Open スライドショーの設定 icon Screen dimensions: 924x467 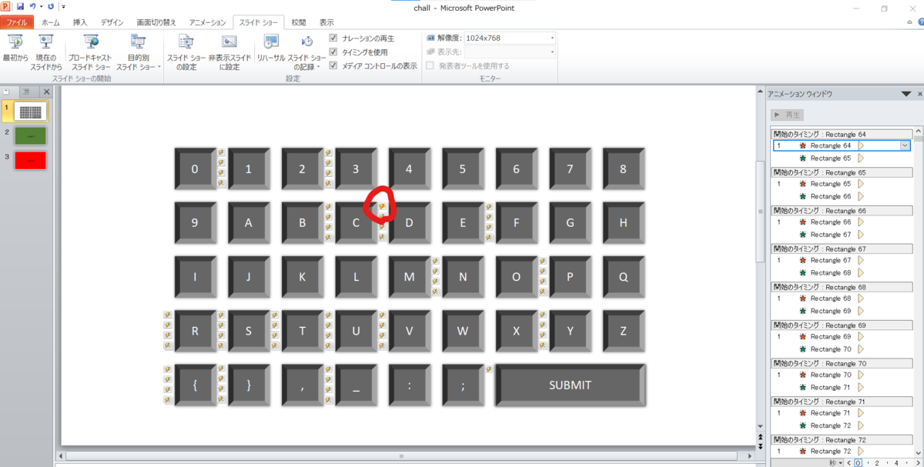point(186,42)
